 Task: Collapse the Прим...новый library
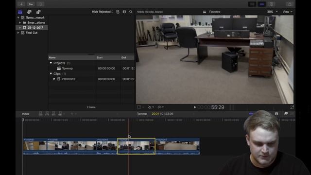[18, 17]
